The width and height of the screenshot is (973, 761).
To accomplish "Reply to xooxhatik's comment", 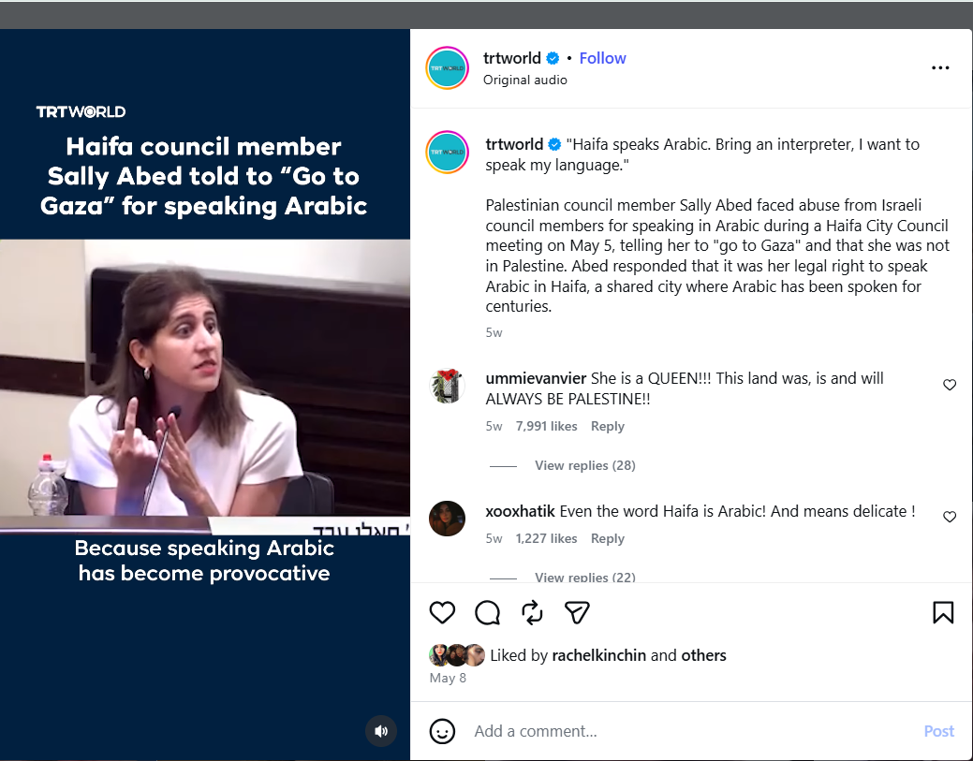I will click(x=608, y=538).
